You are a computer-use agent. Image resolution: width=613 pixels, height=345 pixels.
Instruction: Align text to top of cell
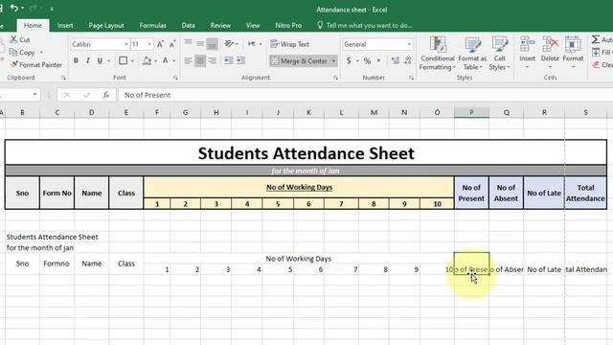click(x=188, y=43)
